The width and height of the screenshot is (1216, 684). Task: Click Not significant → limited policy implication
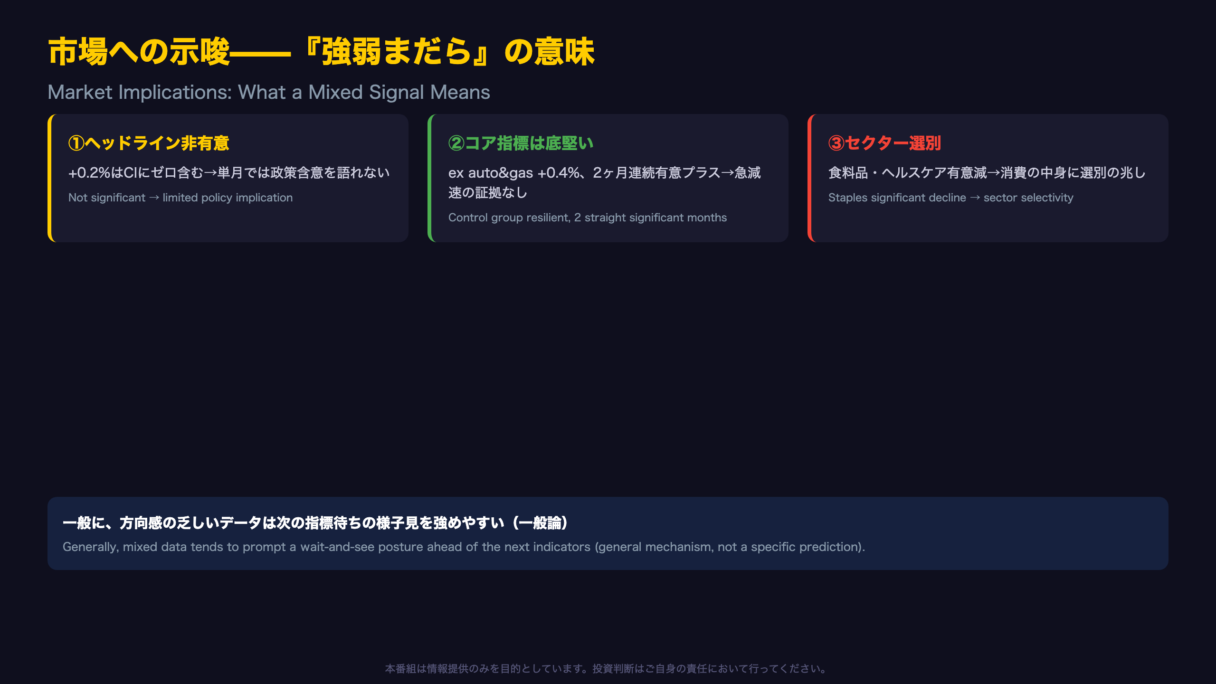click(x=180, y=198)
